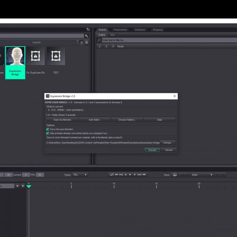Jump to first frame of timeline
Screen dimensions: 237x237
tap(116, 175)
